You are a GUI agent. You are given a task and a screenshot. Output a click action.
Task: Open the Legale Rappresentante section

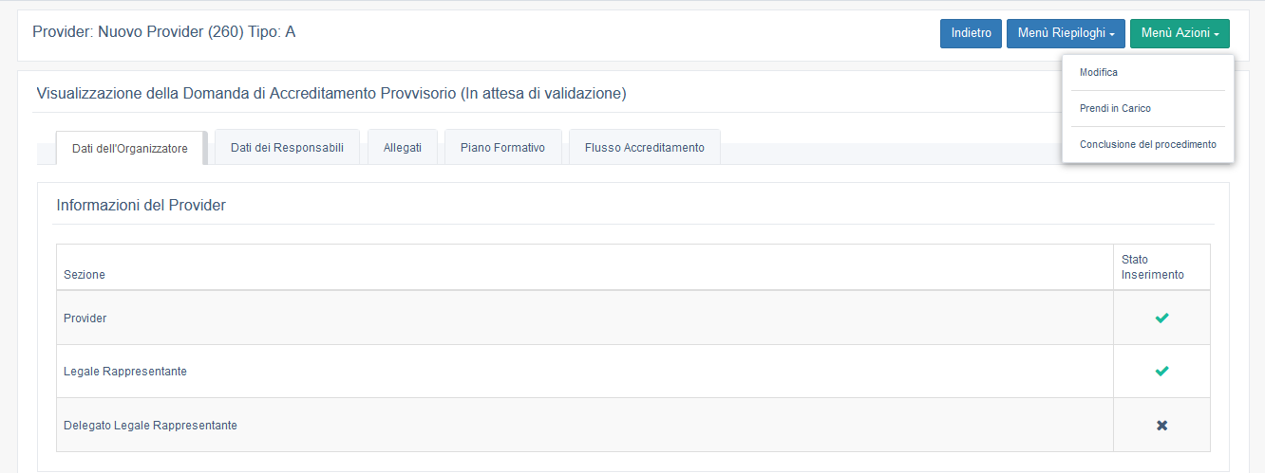tap(125, 372)
